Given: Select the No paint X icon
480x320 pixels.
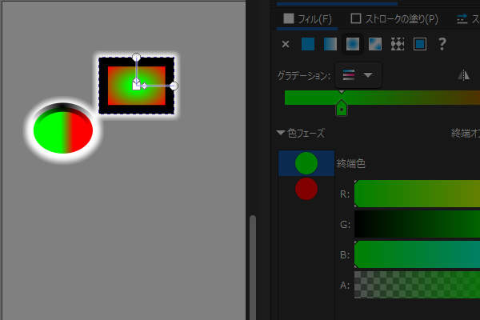Looking at the screenshot, I should (286, 45).
